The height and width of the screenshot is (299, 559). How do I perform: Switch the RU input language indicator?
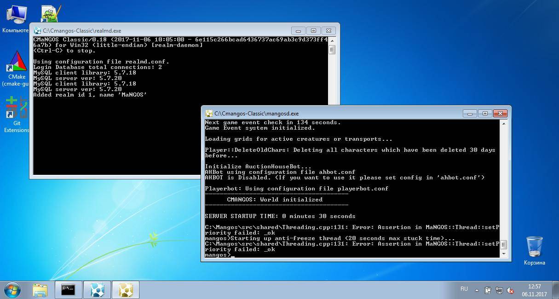[x=464, y=289]
